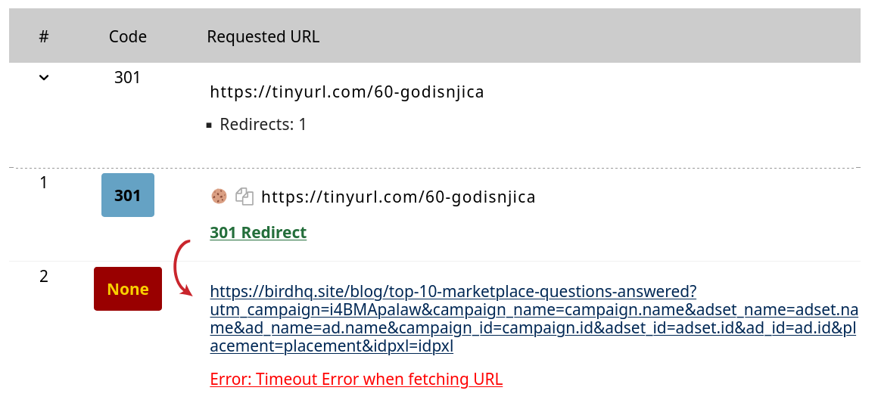Click the blue 301 status badge
The width and height of the screenshot is (878, 406).
click(128, 195)
